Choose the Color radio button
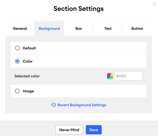This screenshot has height=136, width=158. (x=17, y=61)
